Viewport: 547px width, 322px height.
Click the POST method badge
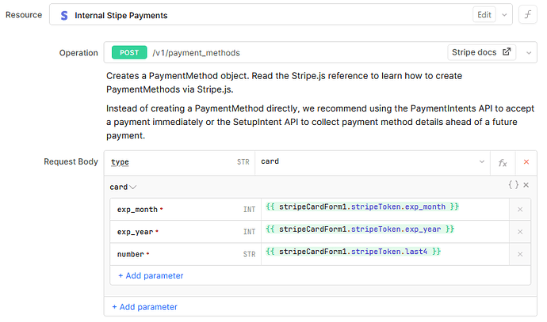tap(129, 52)
